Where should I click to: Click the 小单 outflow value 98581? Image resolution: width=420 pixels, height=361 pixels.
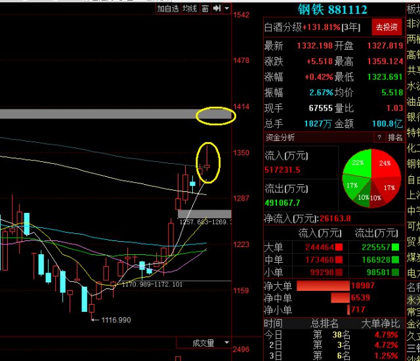tap(379, 272)
